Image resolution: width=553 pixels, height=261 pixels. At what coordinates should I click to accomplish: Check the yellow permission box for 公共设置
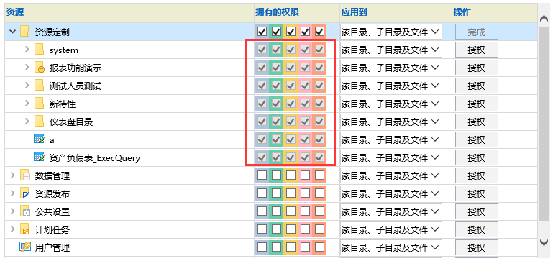point(291,211)
